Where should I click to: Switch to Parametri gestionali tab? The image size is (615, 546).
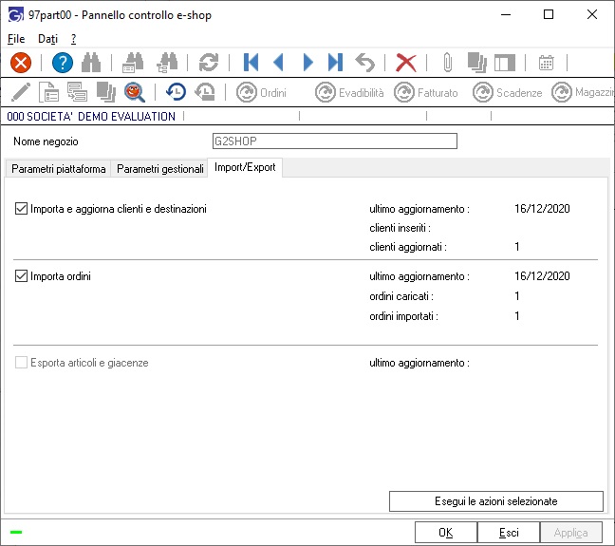pos(160,169)
